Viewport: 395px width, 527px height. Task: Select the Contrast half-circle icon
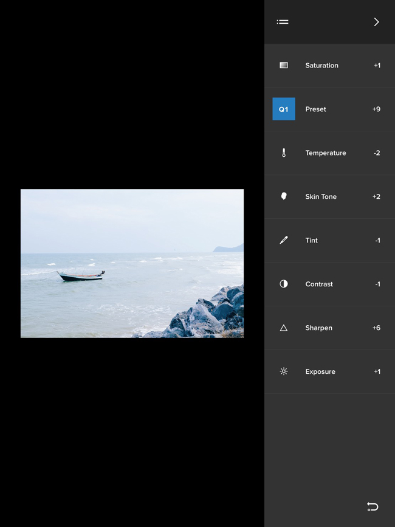[x=284, y=284]
